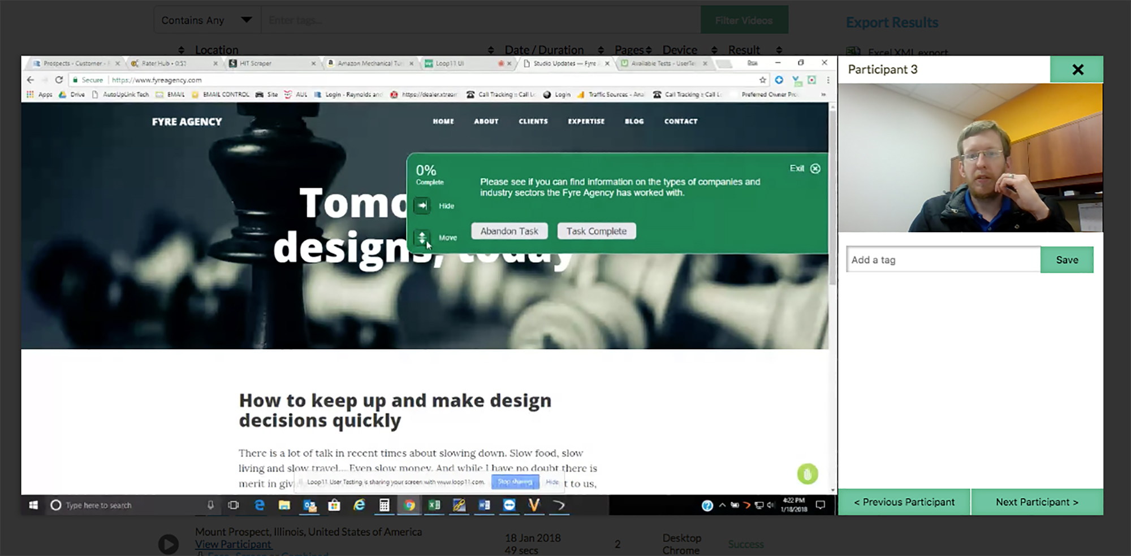Open the Chrome three-dot menu
This screenshot has width=1131, height=556.
click(828, 80)
